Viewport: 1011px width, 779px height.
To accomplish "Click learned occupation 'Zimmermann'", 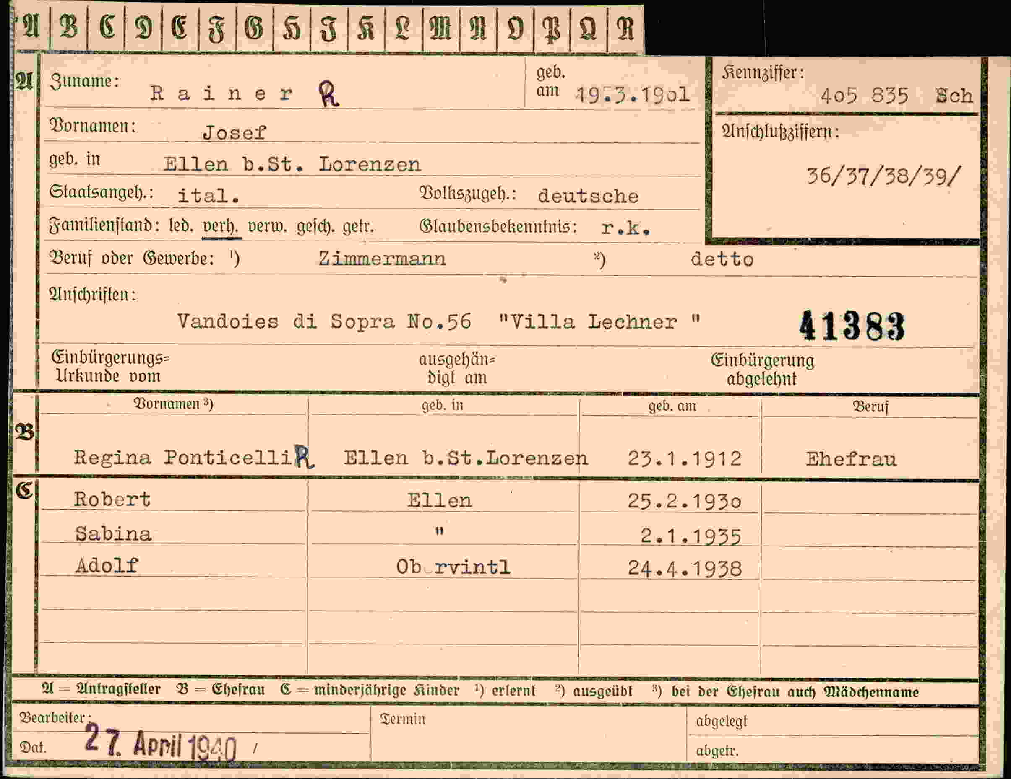I will coord(382,259).
